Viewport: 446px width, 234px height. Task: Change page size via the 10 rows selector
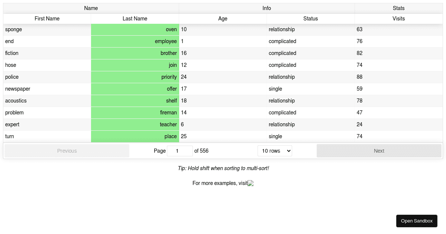[x=275, y=150]
